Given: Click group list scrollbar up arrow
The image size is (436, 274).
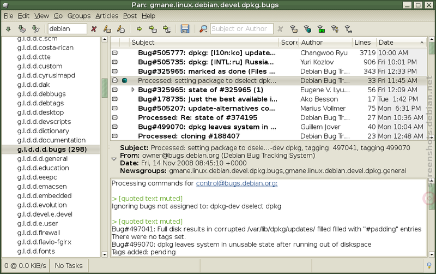Looking at the screenshot, I should coord(105,39).
